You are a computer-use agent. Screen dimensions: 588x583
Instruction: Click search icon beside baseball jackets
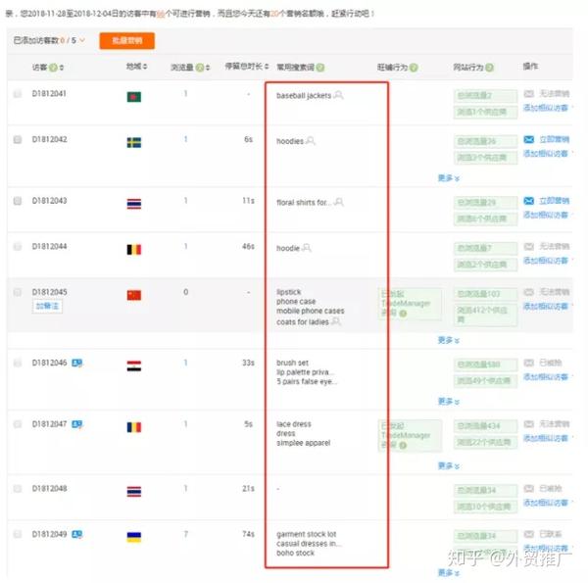click(x=338, y=95)
